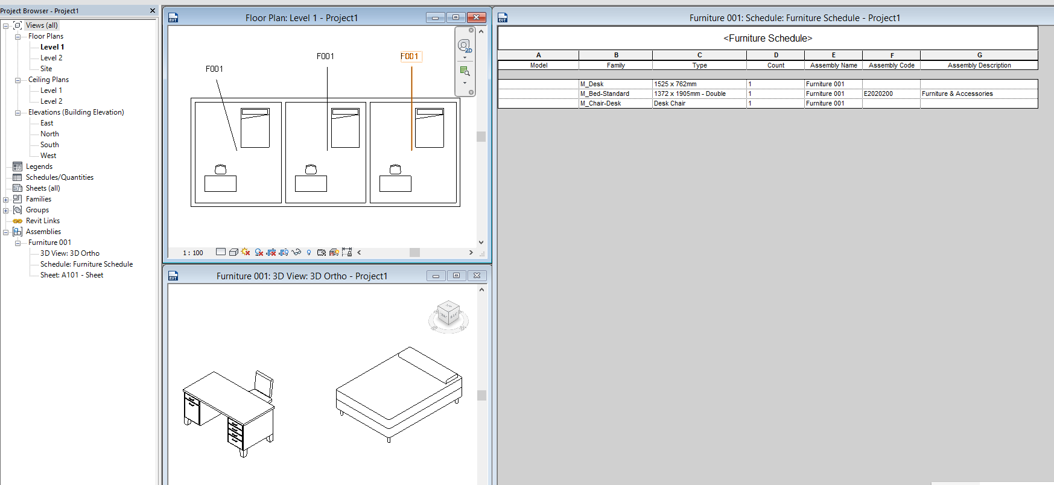This screenshot has width=1054, height=485.
Task: Open the West elevation view
Action: point(48,156)
